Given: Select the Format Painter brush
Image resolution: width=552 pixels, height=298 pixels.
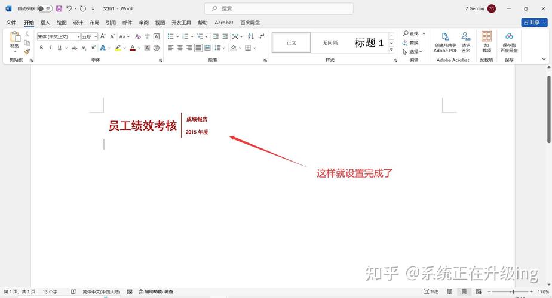Looking at the screenshot, I should click(27, 51).
